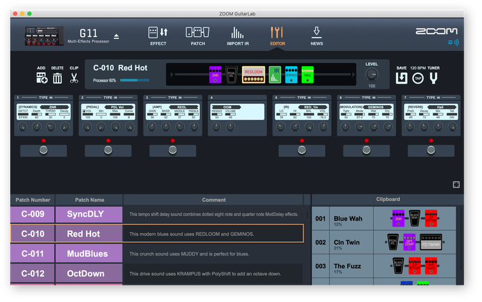Toggle footswitch for slot 2 PDL Vol

pos(108,150)
